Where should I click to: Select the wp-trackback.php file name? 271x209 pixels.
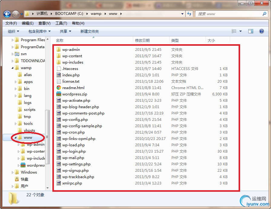78,177
